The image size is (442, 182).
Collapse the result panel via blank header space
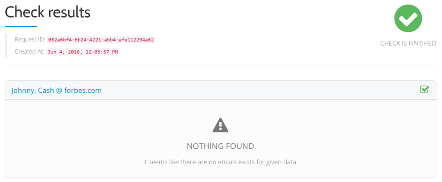pyautogui.click(x=259, y=90)
